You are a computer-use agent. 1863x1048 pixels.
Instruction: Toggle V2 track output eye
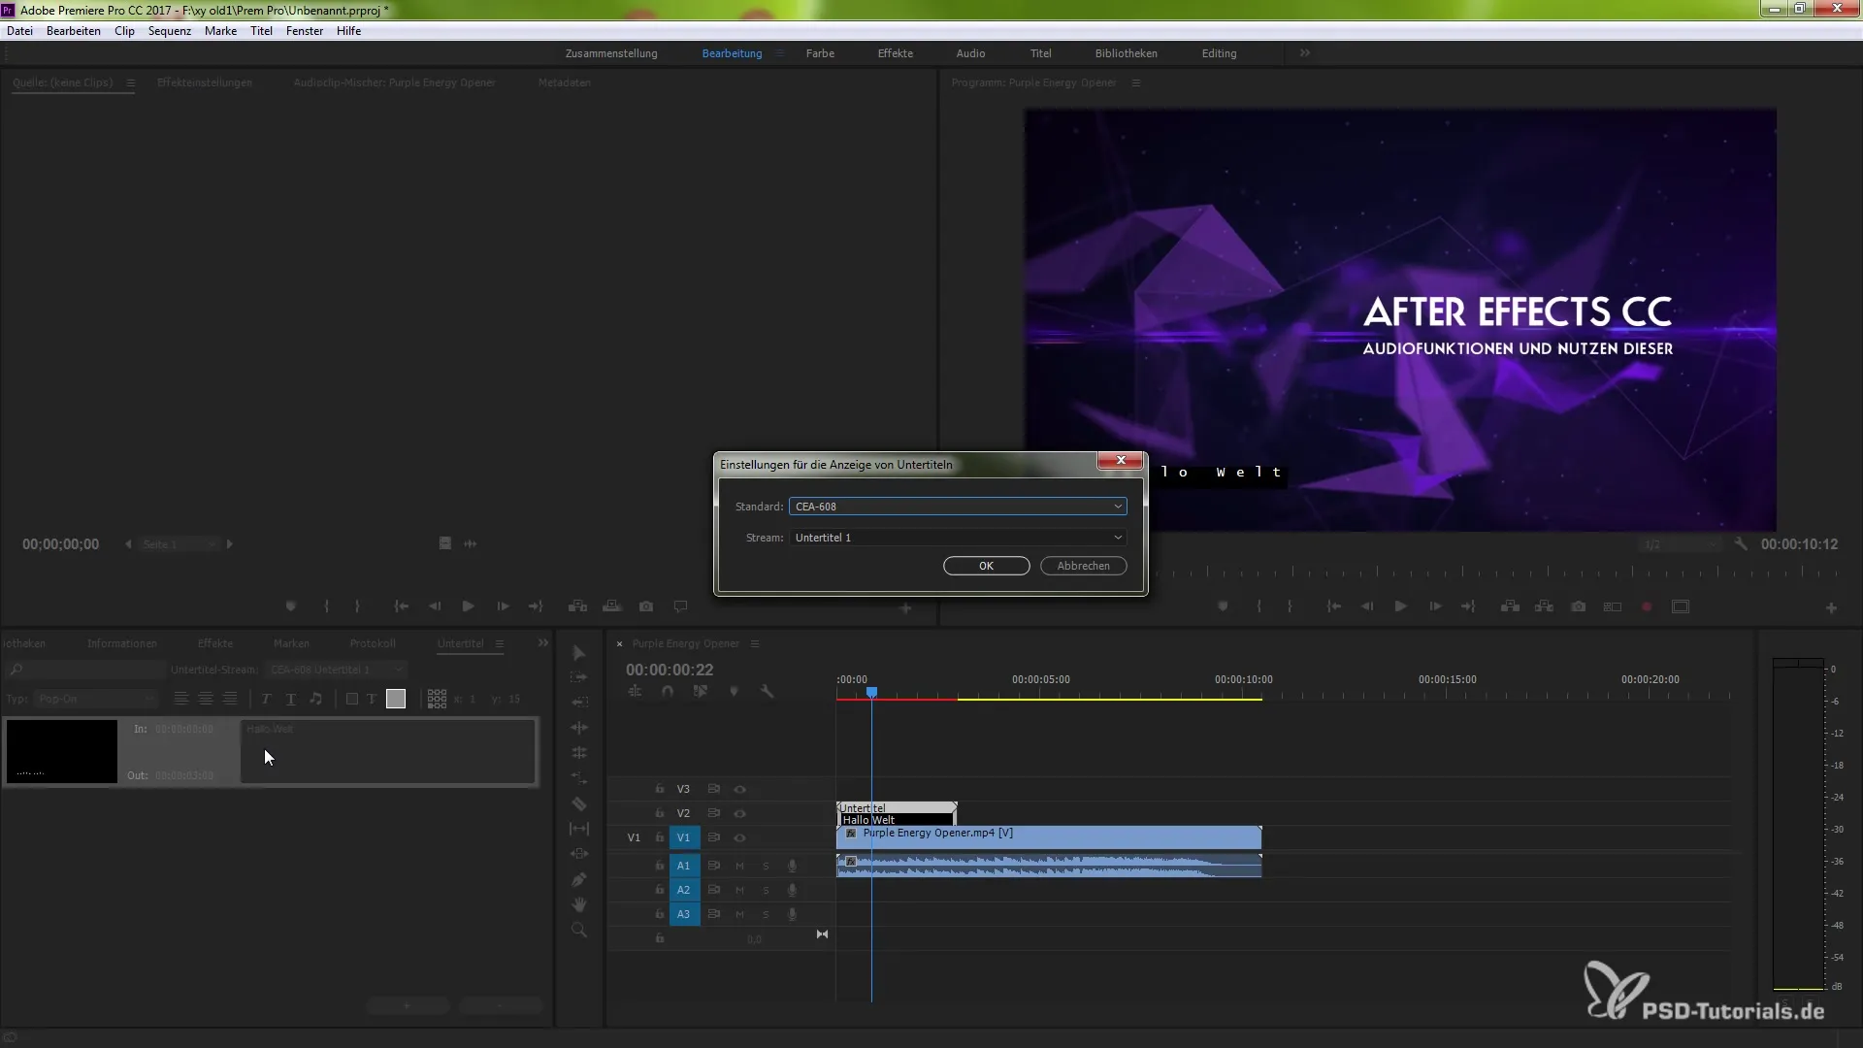coord(740,814)
